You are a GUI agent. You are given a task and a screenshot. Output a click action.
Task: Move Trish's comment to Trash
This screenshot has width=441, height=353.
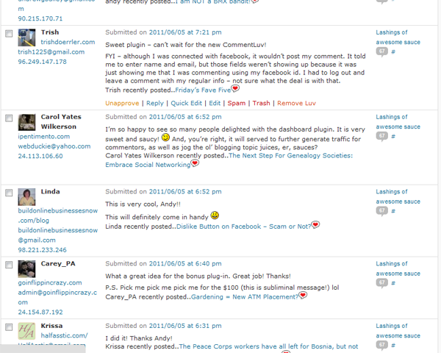coord(261,103)
